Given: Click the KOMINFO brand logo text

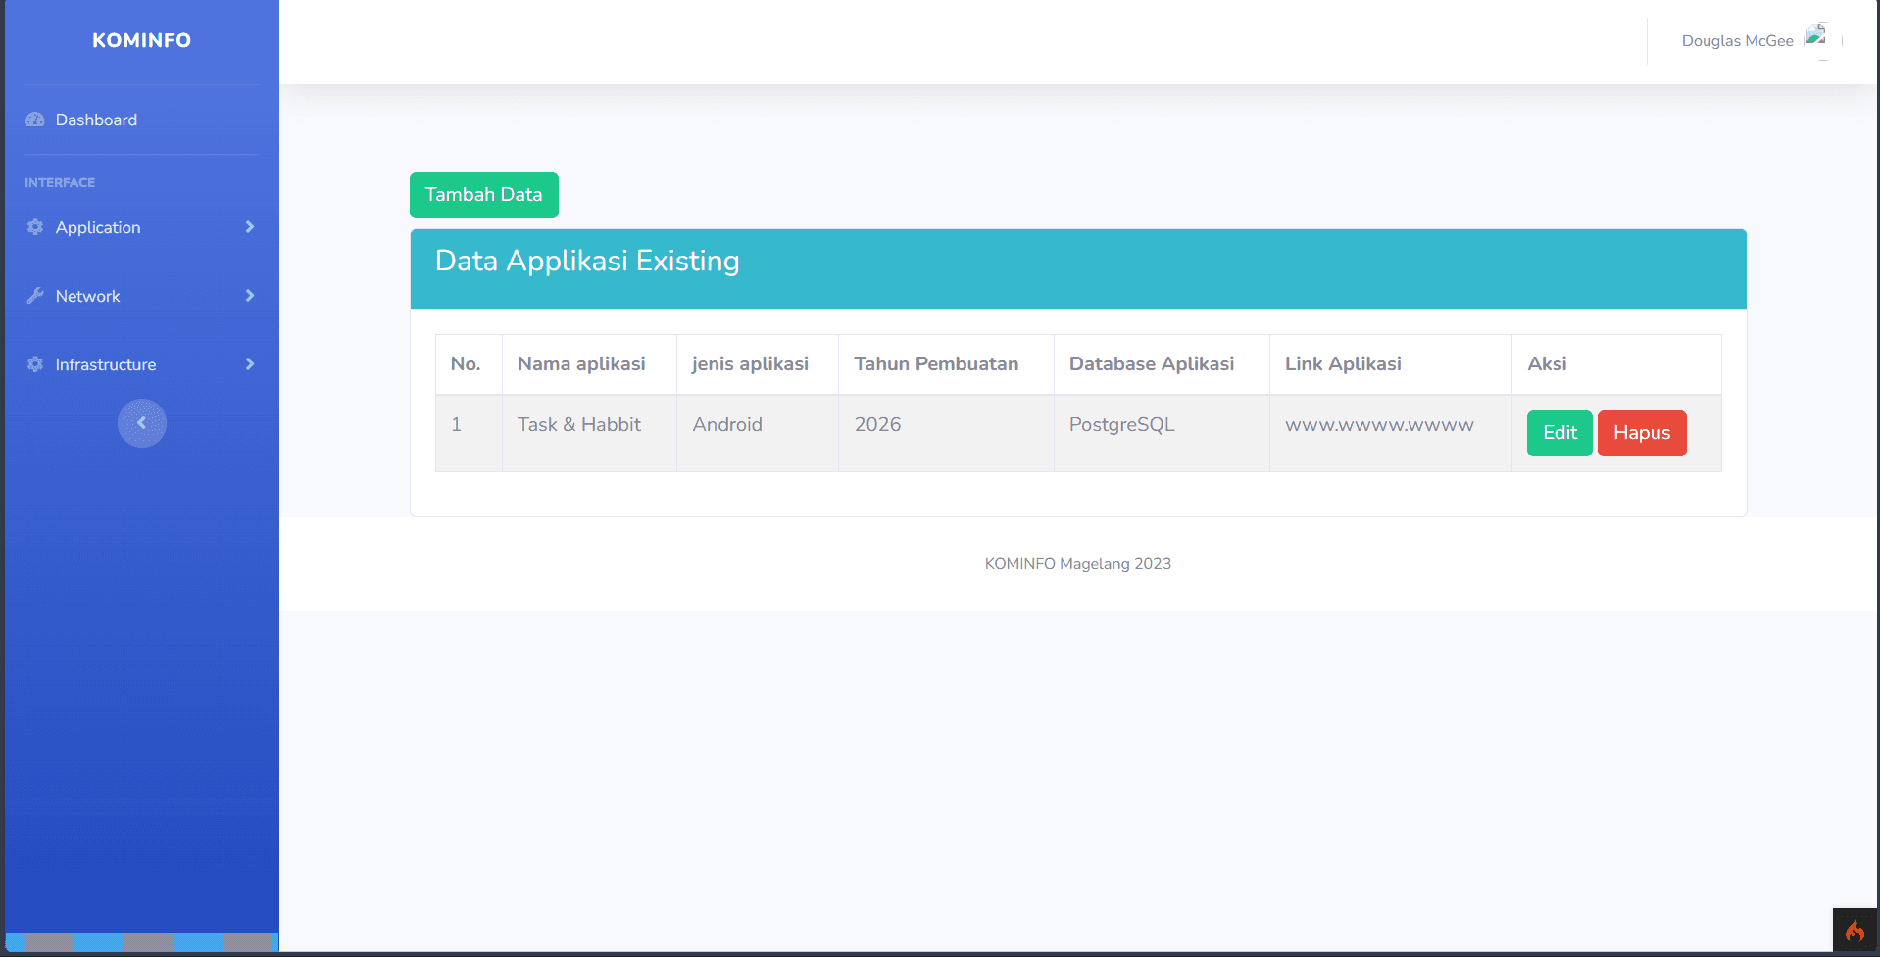Looking at the screenshot, I should pyautogui.click(x=142, y=40).
